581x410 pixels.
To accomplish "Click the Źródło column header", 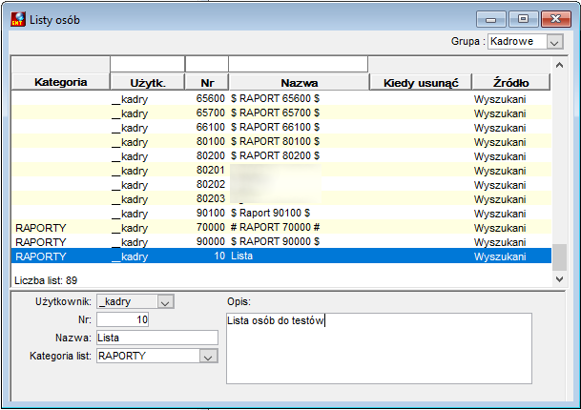I will pyautogui.click(x=511, y=82).
